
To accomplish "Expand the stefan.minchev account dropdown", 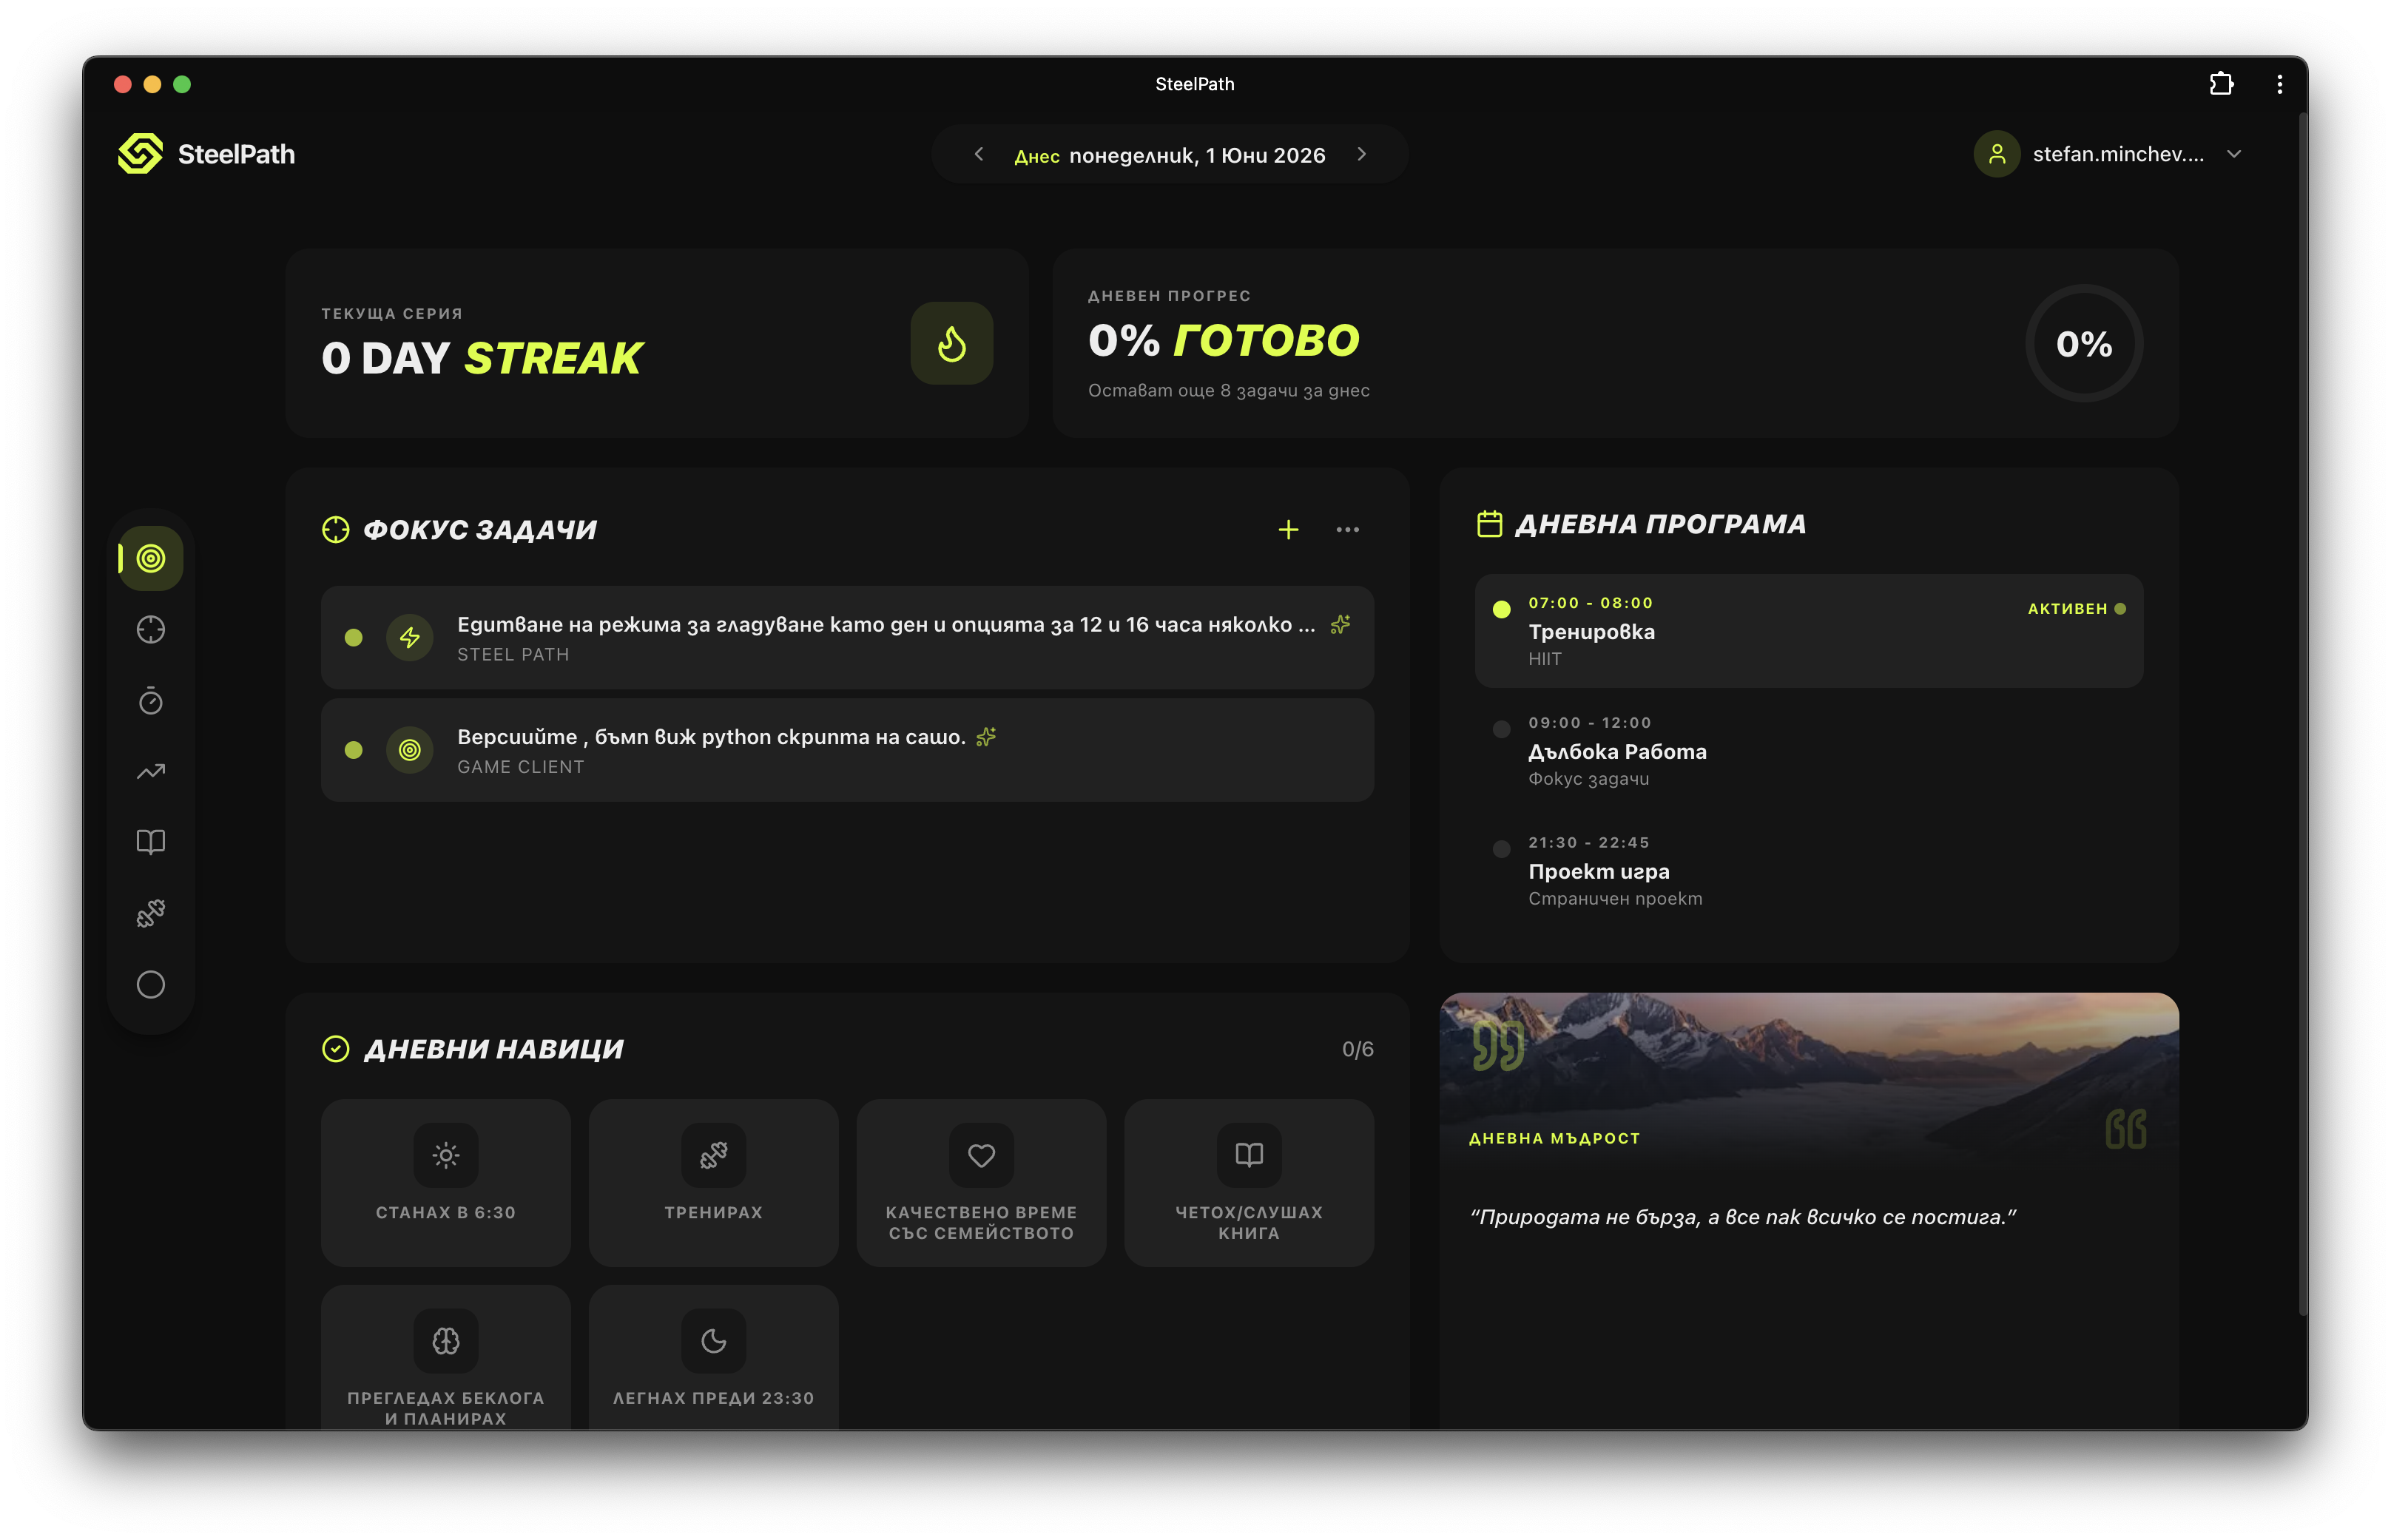I will (2234, 154).
